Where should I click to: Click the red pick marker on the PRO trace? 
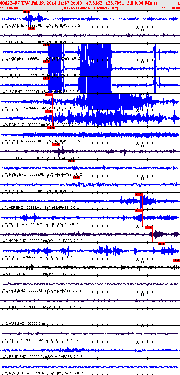pos(76,178)
